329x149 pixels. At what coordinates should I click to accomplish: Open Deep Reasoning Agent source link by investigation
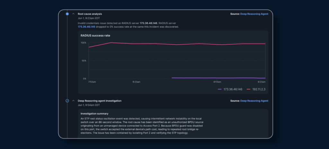point(254,101)
